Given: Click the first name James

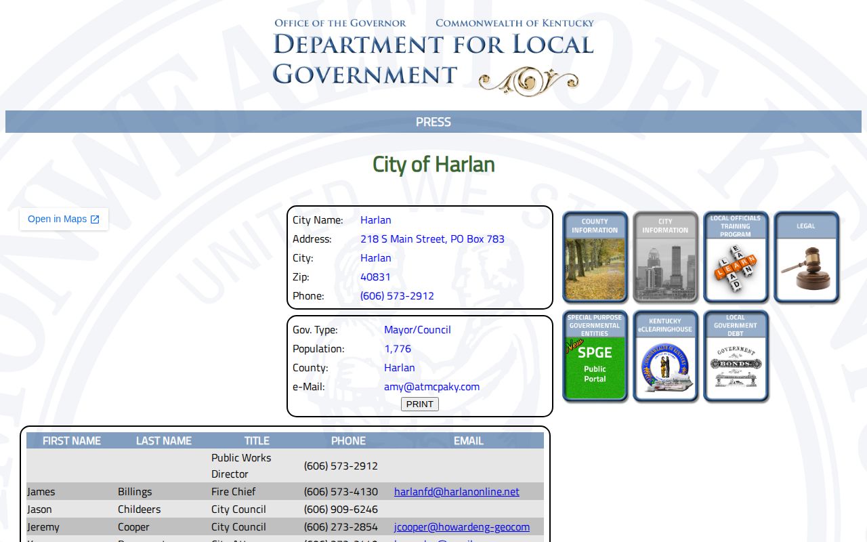Looking at the screenshot, I should [41, 492].
